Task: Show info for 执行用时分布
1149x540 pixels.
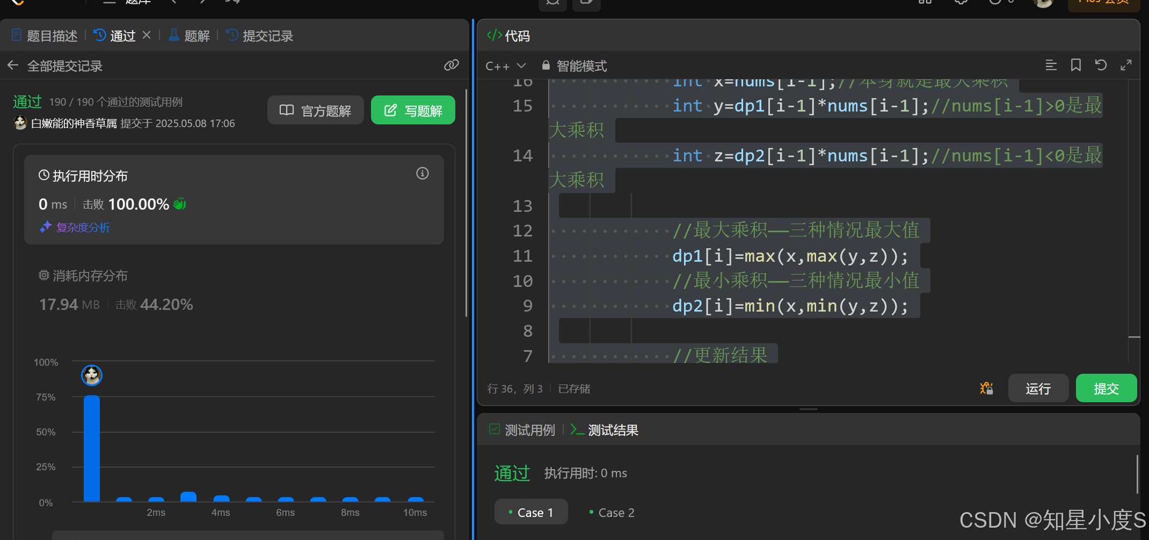Action: 423,173
